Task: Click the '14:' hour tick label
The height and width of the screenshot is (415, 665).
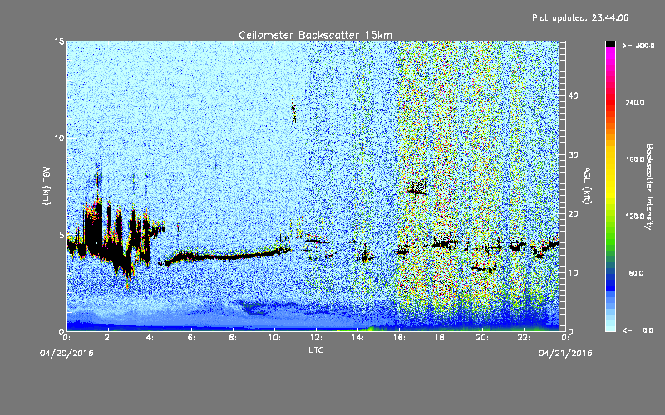Action: (358, 338)
